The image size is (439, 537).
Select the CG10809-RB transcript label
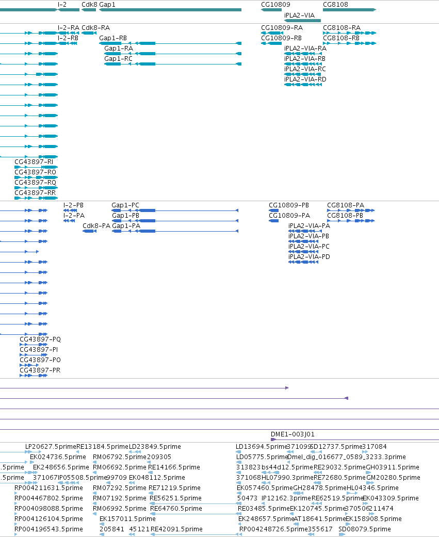tap(282, 38)
